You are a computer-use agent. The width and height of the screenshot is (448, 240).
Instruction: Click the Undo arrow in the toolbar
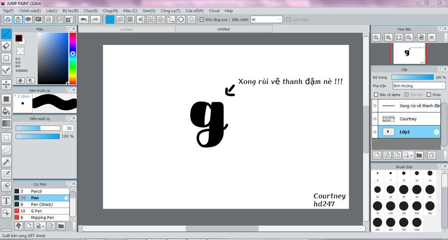pos(84,19)
